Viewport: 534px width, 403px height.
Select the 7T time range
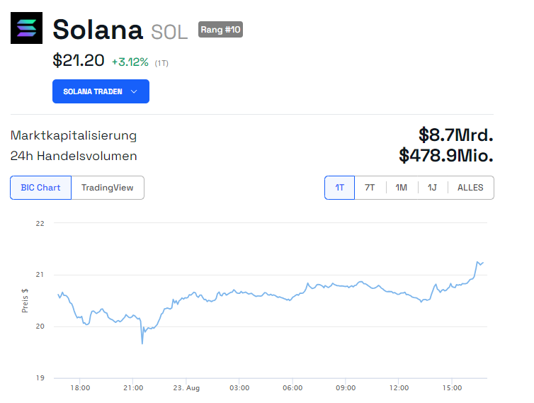pos(370,188)
